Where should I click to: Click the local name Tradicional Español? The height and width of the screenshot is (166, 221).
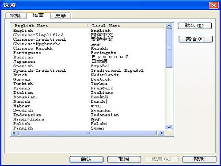[117, 70]
